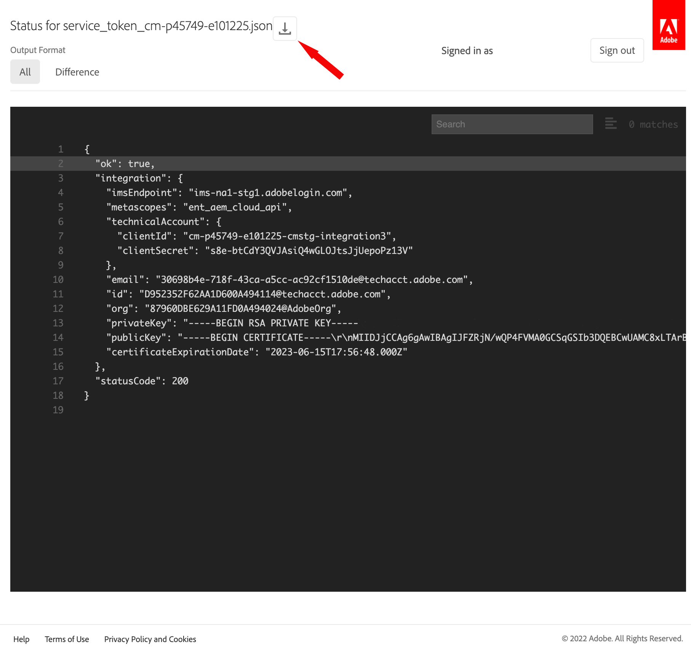This screenshot has height=647, width=691.
Task: Click line number 19 in gutter
Action: point(58,410)
